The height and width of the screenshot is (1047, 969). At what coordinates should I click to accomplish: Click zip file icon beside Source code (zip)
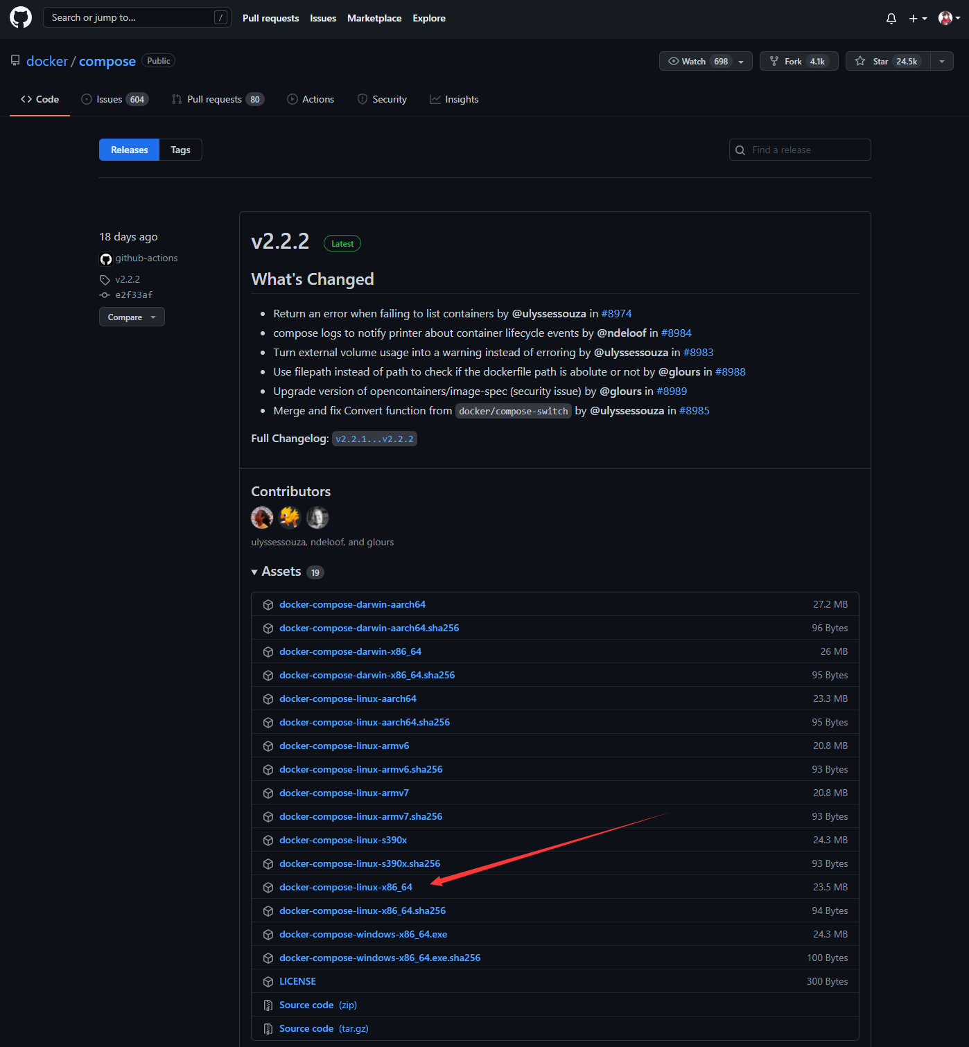(x=268, y=1005)
